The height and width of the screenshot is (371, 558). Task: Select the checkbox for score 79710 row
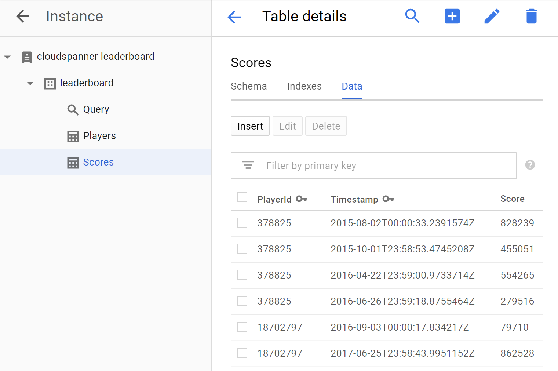242,327
